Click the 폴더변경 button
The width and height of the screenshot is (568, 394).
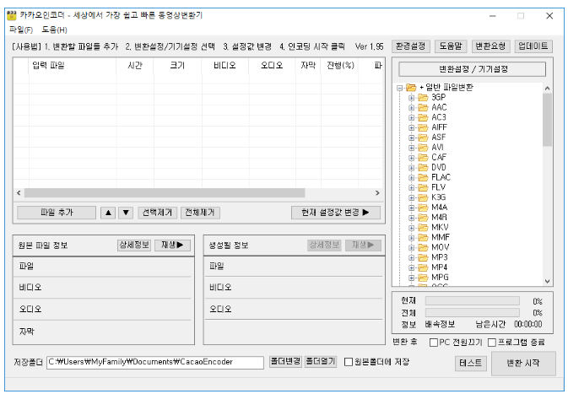click(285, 361)
